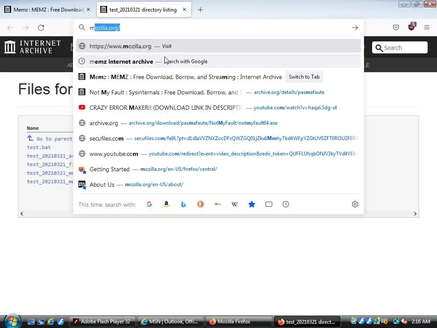Close the test_20210321 directory listing tab
437x328 pixels.
pos(184,9)
